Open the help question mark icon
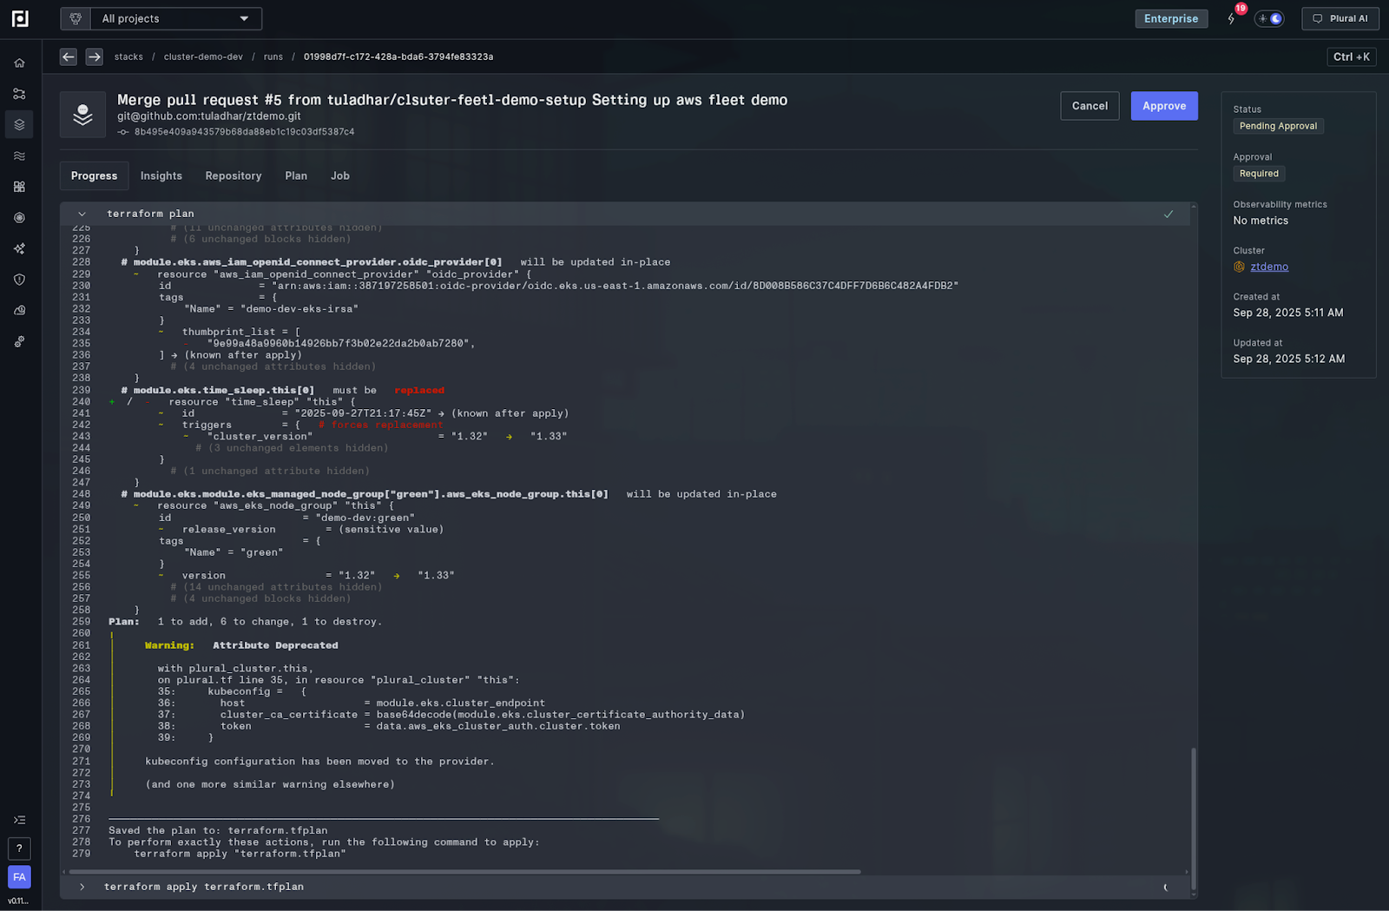 (x=19, y=848)
